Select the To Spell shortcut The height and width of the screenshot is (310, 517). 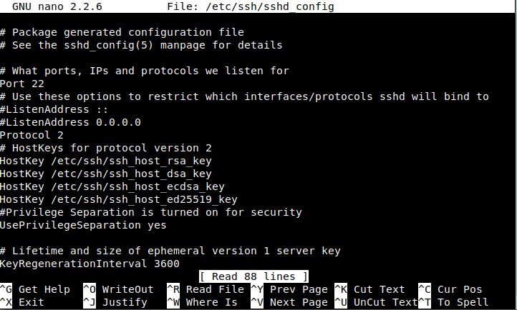coord(463,302)
